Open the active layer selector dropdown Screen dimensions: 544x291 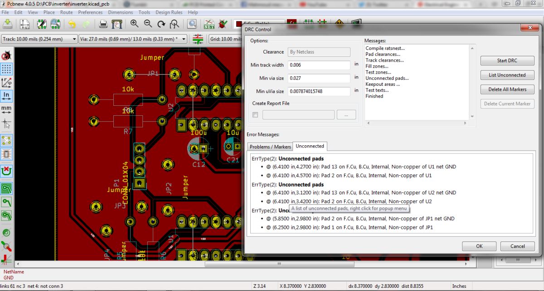[258, 24]
